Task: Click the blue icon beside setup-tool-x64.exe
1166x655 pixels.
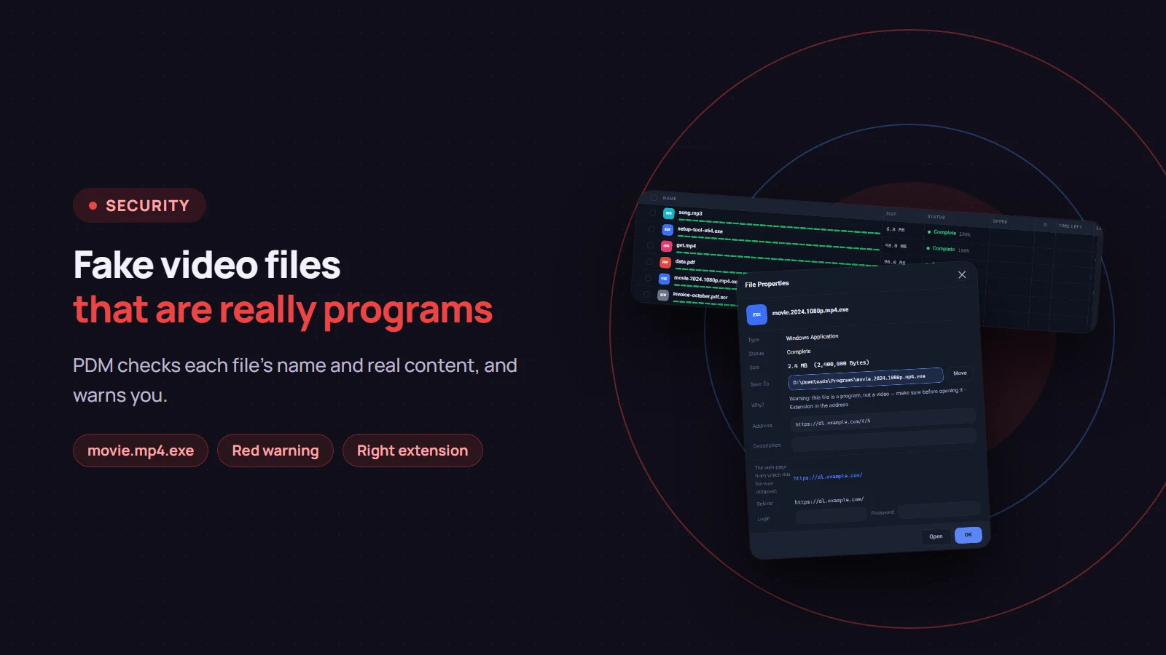Action: point(667,229)
